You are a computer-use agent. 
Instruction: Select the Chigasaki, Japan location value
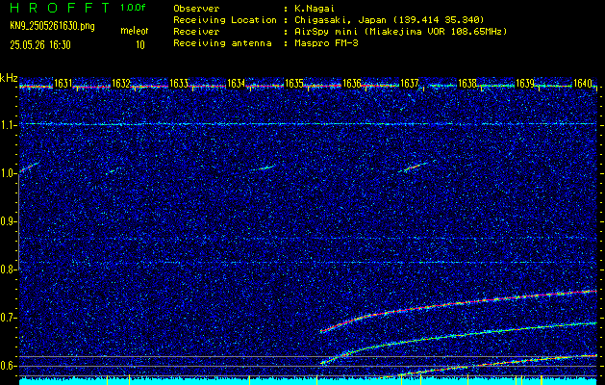389,19
